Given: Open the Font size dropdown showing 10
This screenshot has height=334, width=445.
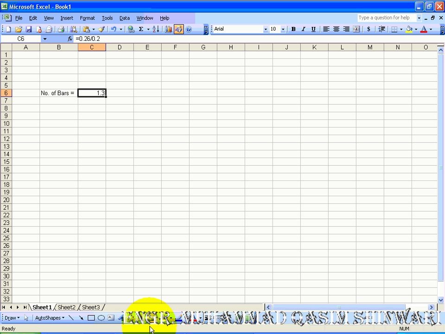Looking at the screenshot, I should pyautogui.click(x=283, y=29).
